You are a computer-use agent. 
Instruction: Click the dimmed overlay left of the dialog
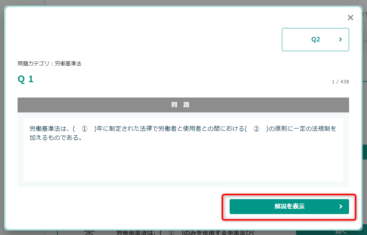pos(2,117)
